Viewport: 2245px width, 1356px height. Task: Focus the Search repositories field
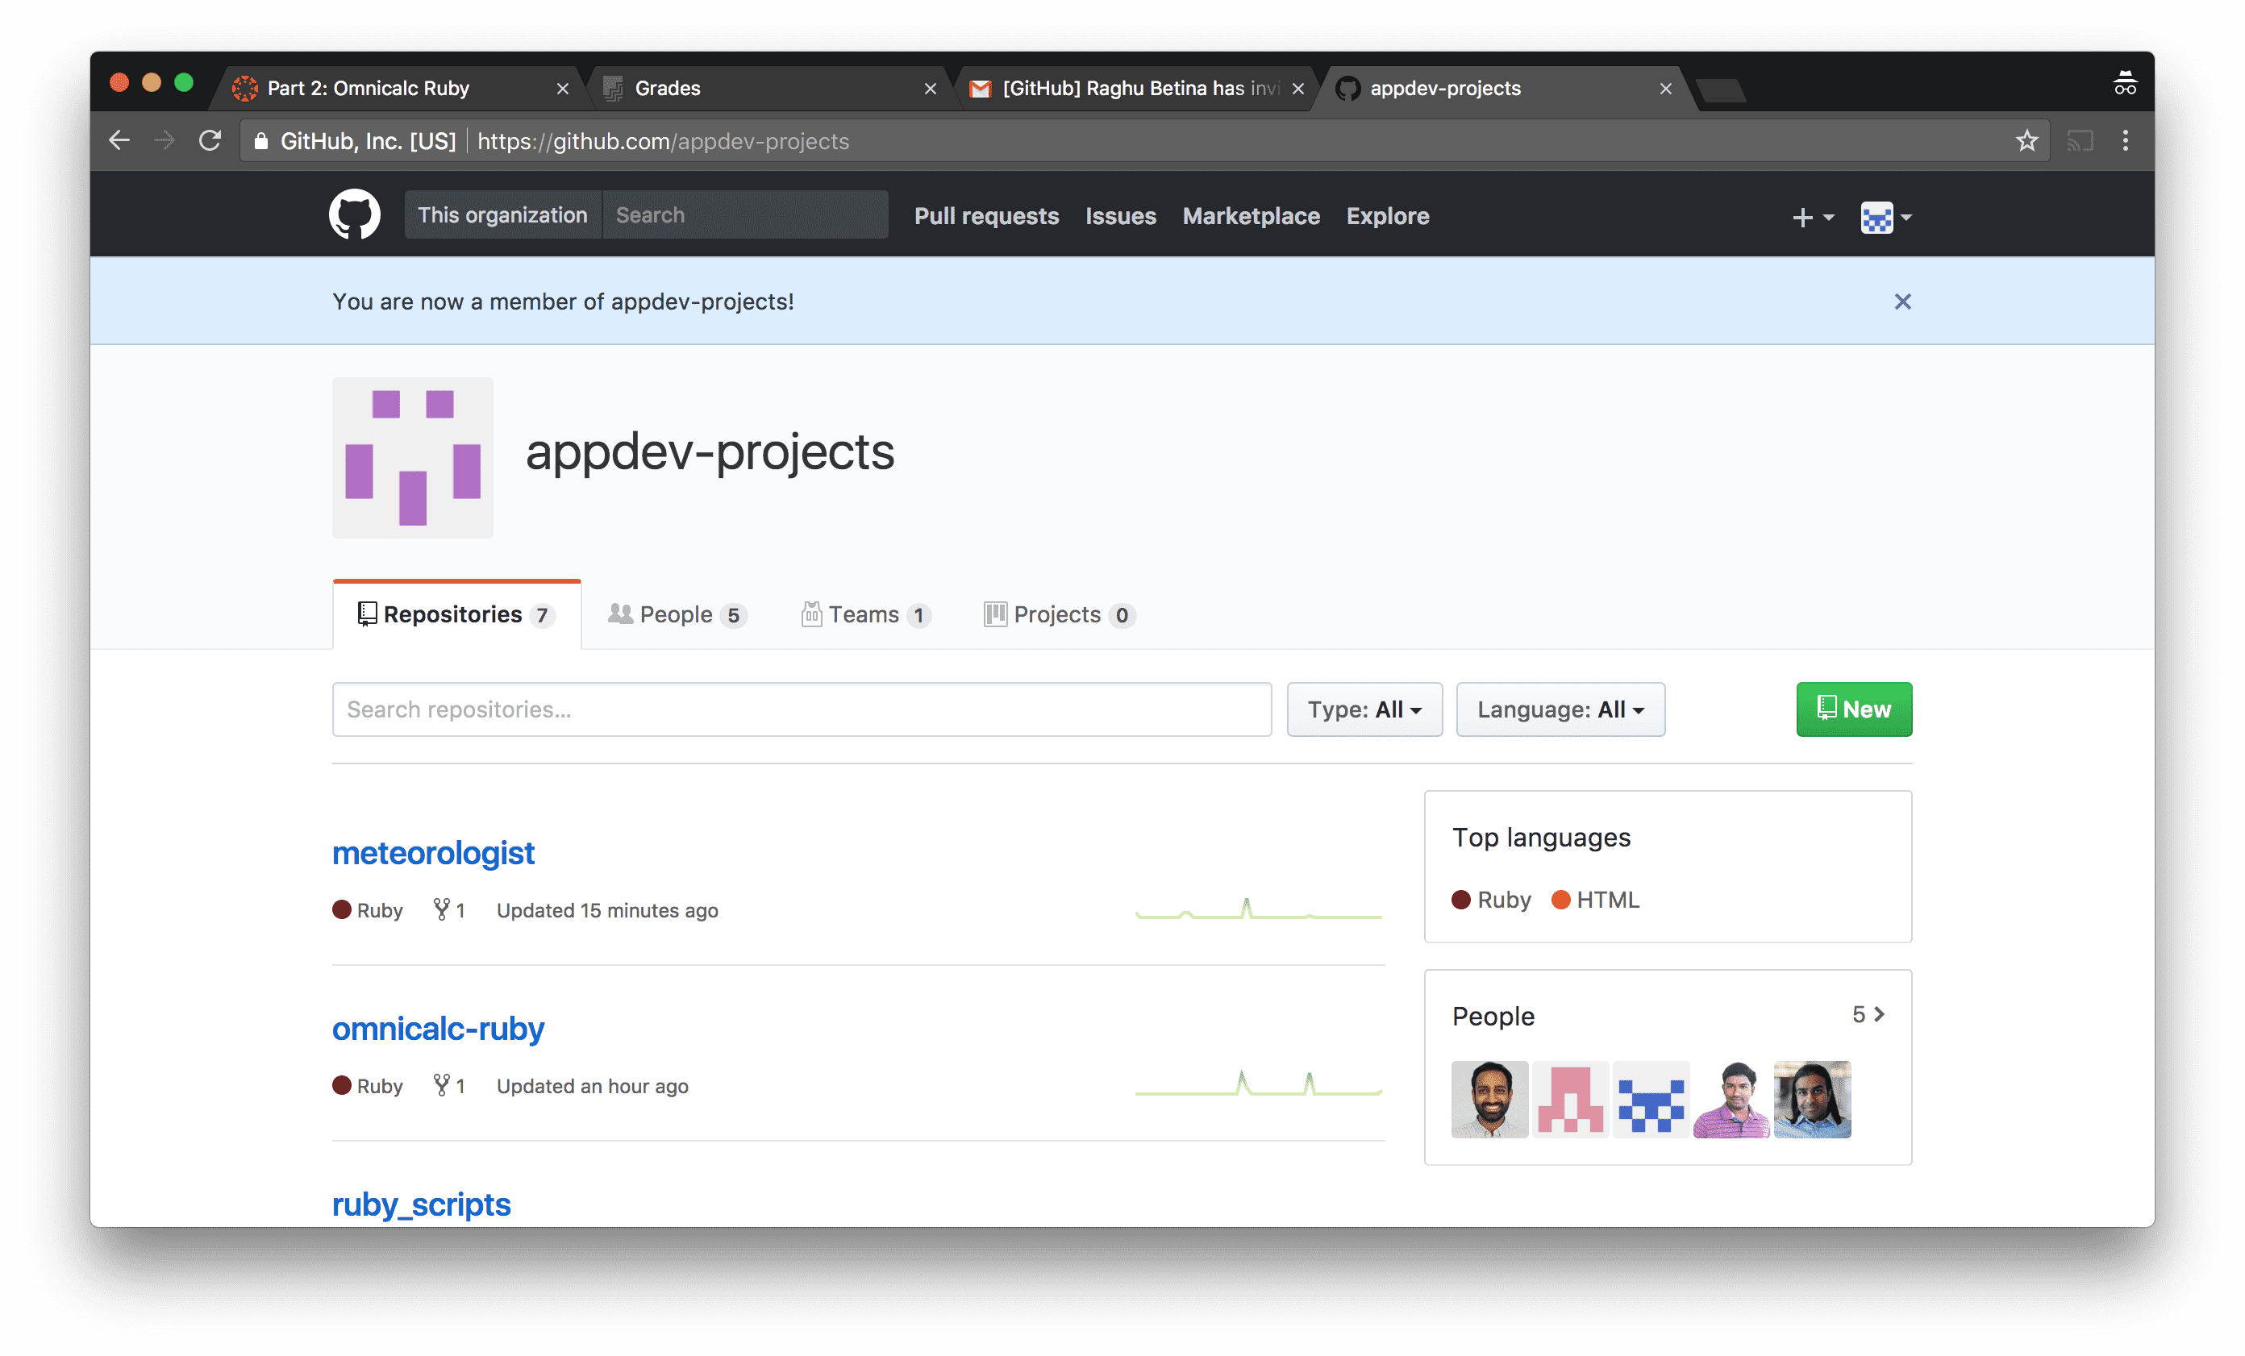tap(801, 709)
